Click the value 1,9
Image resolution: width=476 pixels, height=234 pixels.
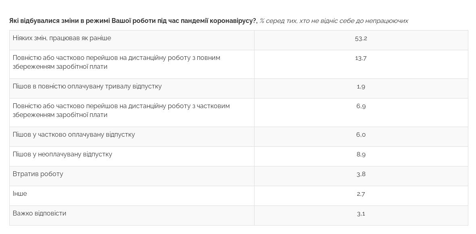[x=361, y=87]
